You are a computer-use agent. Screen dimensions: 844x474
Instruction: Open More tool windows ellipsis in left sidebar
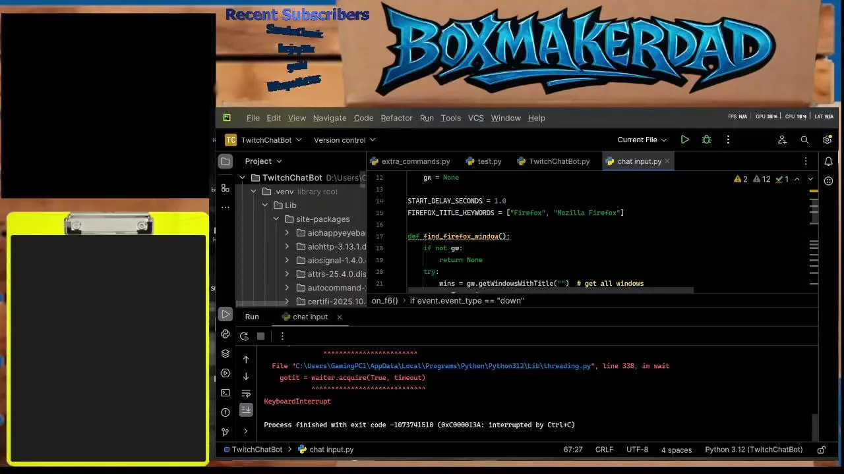(x=226, y=207)
